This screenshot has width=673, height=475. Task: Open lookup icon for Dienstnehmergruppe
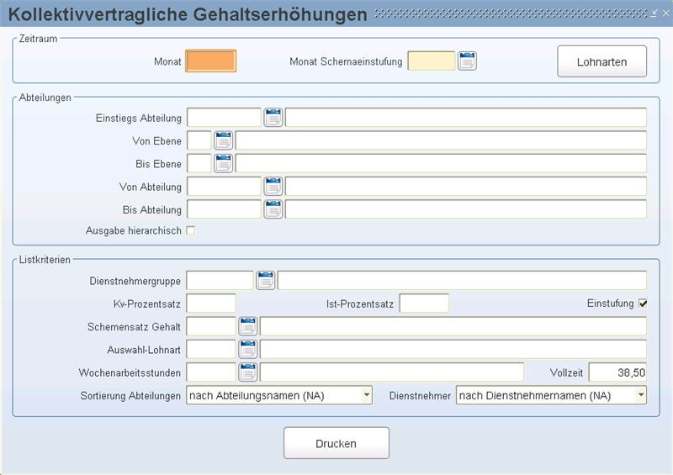tap(265, 281)
